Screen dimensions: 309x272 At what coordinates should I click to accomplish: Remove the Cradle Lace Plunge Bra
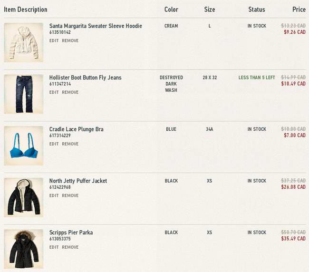[70, 144]
